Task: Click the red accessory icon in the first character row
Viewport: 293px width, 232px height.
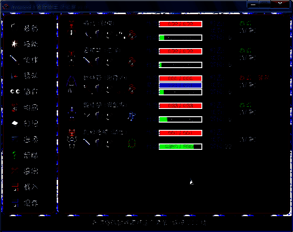Action: point(132,34)
